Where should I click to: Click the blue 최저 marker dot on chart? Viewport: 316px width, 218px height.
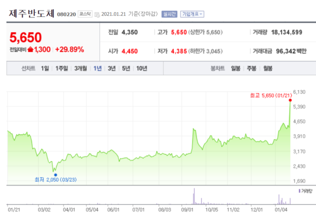pyautogui.click(x=56, y=175)
